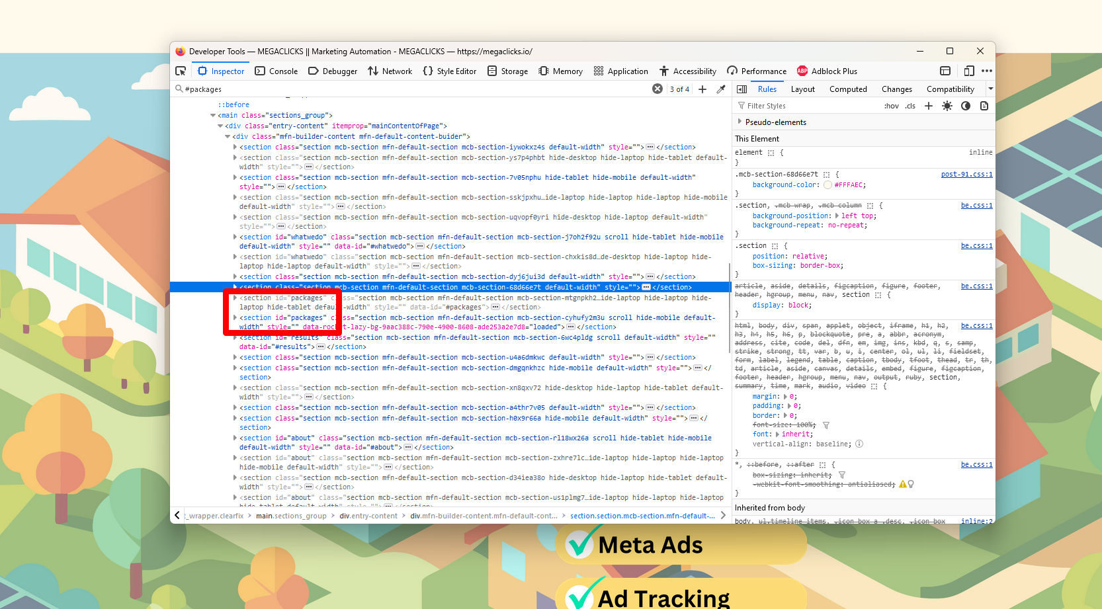Click the iframe picker icon in toolbar
The width and height of the screenshot is (1102, 609).
pos(945,71)
